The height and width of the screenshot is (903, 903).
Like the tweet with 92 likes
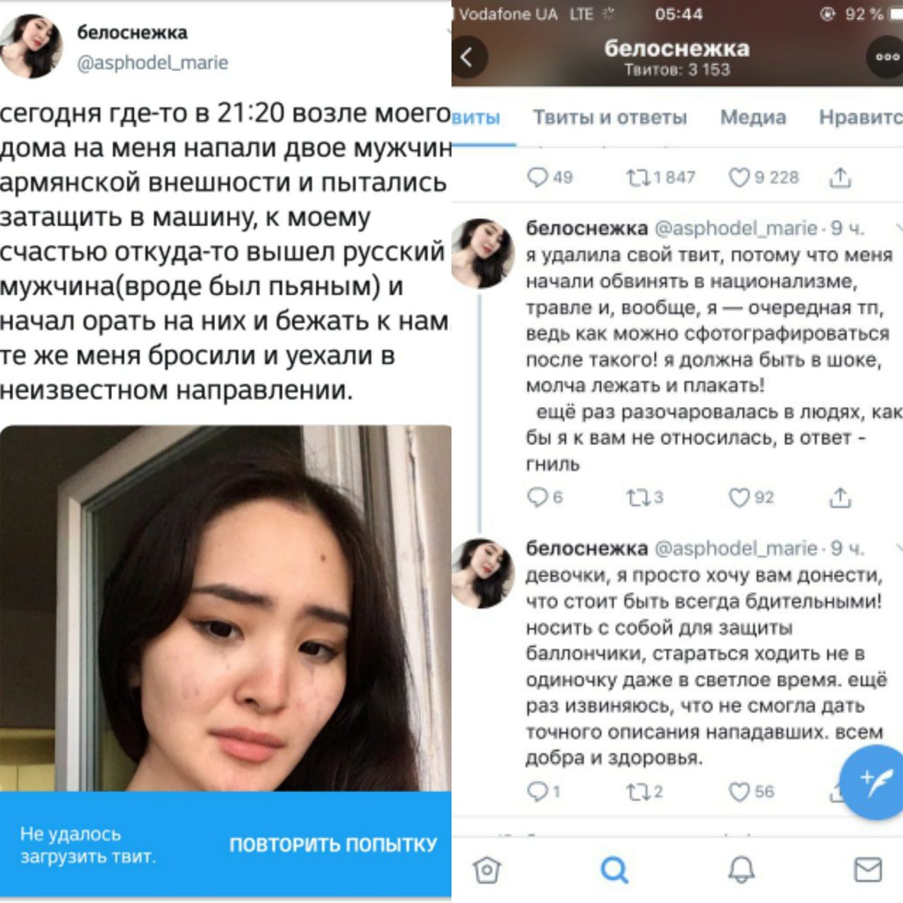739,498
